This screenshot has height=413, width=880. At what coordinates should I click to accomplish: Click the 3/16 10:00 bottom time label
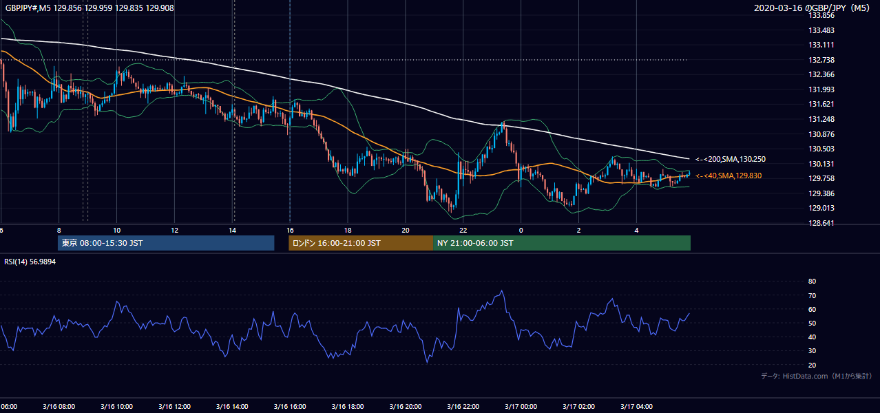coord(116,406)
